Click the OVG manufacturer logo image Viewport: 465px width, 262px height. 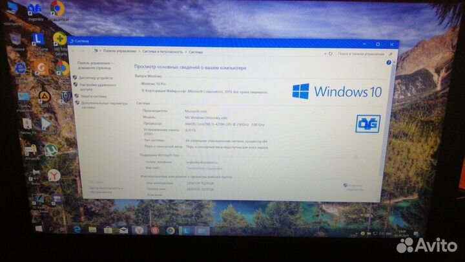click(x=367, y=124)
